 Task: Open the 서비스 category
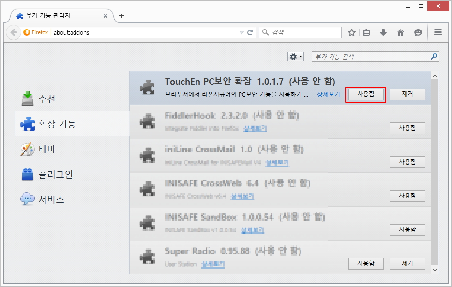(x=72, y=199)
